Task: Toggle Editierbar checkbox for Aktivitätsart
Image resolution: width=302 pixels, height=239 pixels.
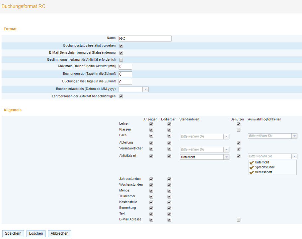Action: (169, 156)
